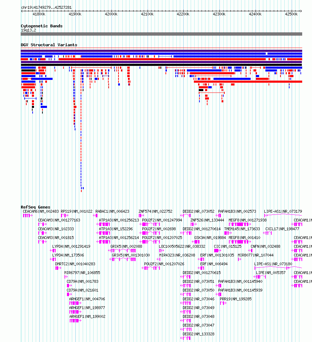Open the RefSeq Genes track title
Screen dimensions: 312x342
pos(35,207)
